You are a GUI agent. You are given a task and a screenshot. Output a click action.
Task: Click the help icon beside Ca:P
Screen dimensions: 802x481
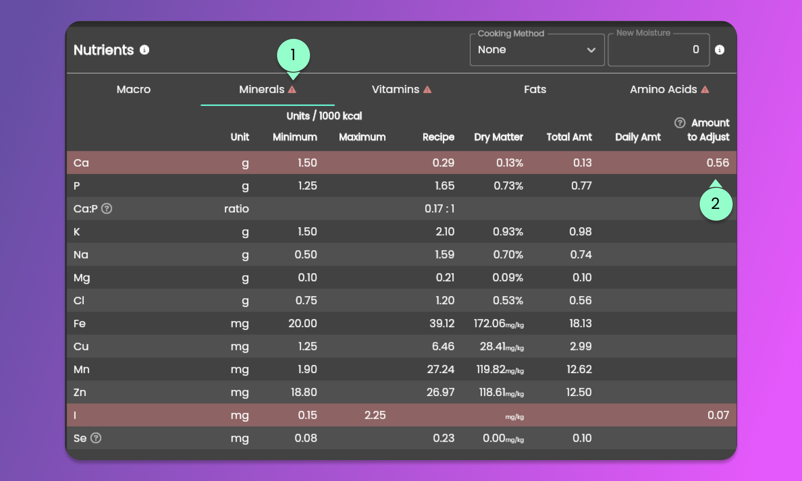[107, 208]
